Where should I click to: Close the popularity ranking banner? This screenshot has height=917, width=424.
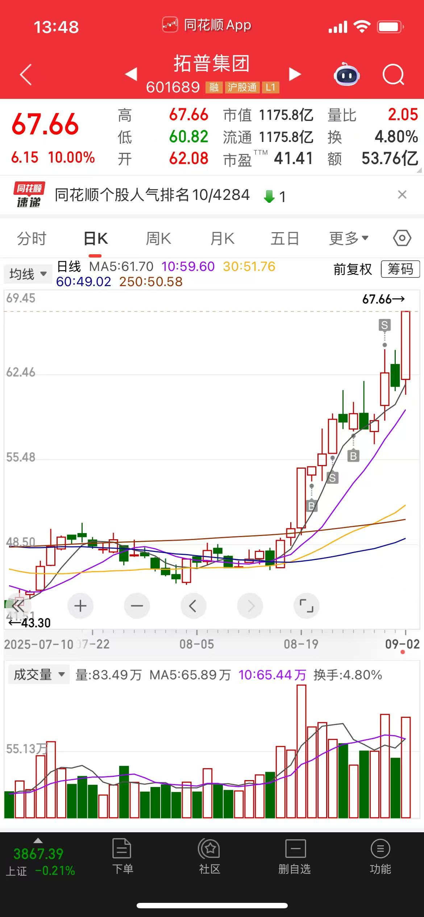402,195
